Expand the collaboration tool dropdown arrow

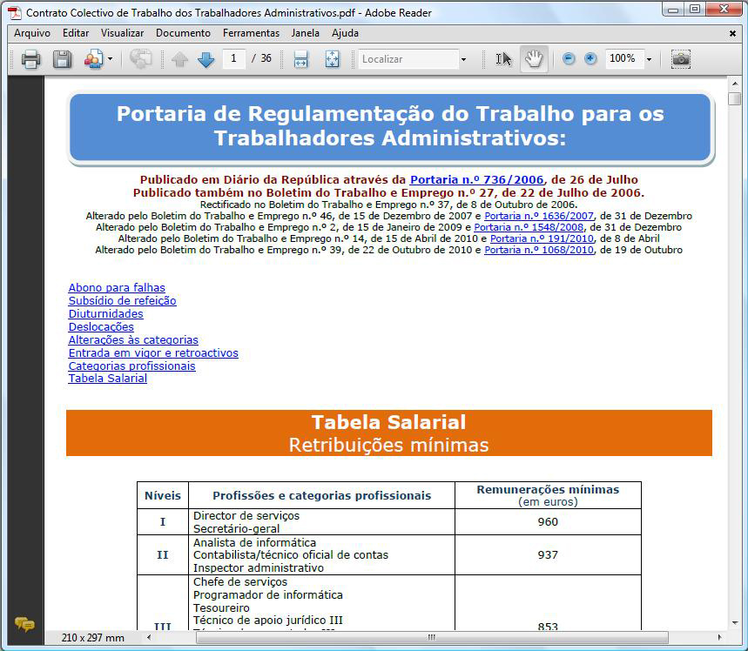tap(110, 59)
